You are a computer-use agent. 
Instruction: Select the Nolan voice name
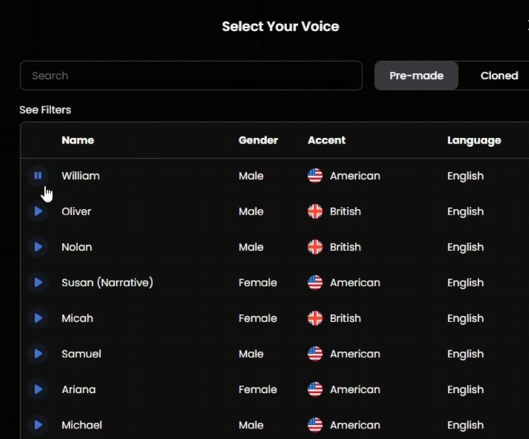[x=77, y=247]
